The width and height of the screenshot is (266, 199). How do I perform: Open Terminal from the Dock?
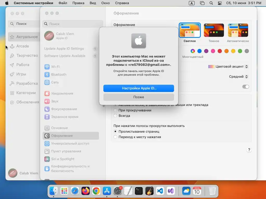coord(139,191)
